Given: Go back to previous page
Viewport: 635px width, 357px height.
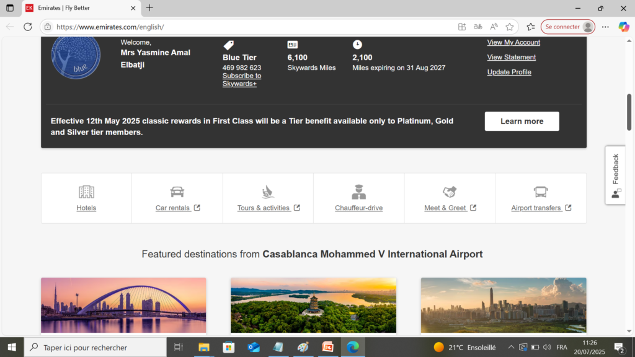Looking at the screenshot, I should (x=10, y=27).
